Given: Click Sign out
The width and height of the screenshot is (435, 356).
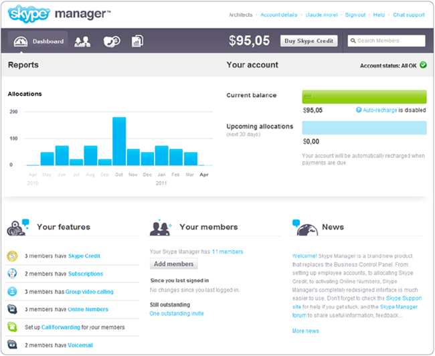Looking at the screenshot, I should click(355, 15).
